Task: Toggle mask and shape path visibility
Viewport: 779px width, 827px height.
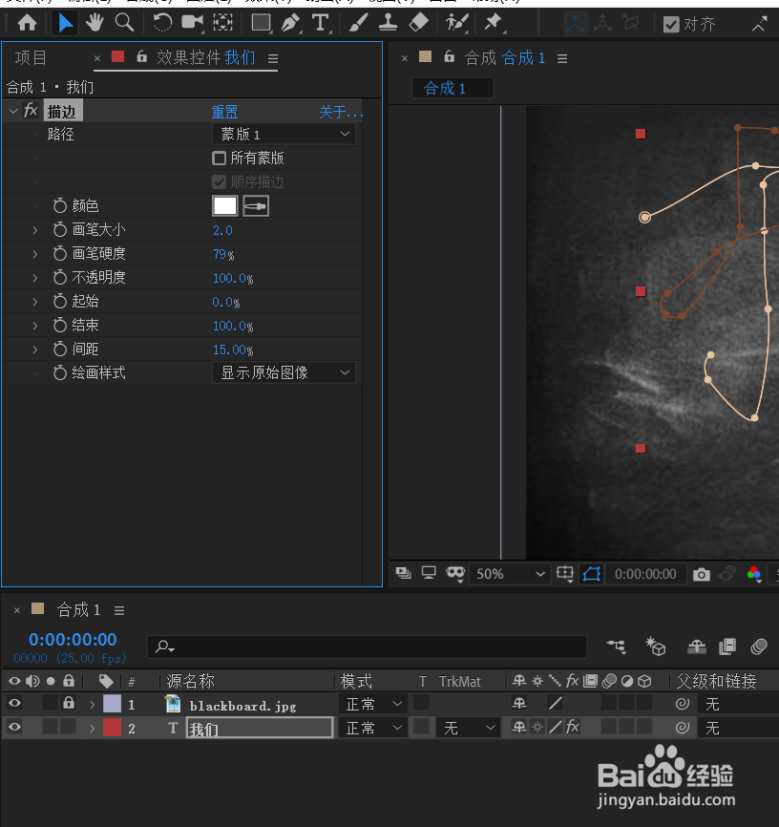Action: [592, 574]
